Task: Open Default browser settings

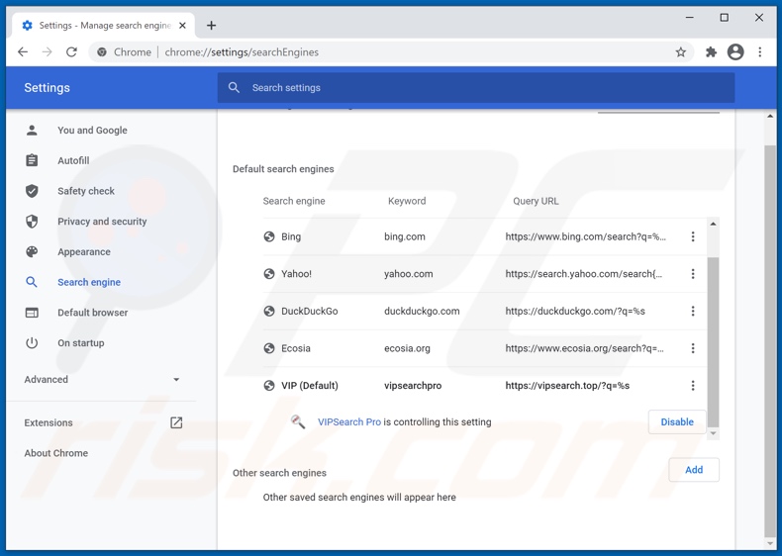Action: [92, 313]
